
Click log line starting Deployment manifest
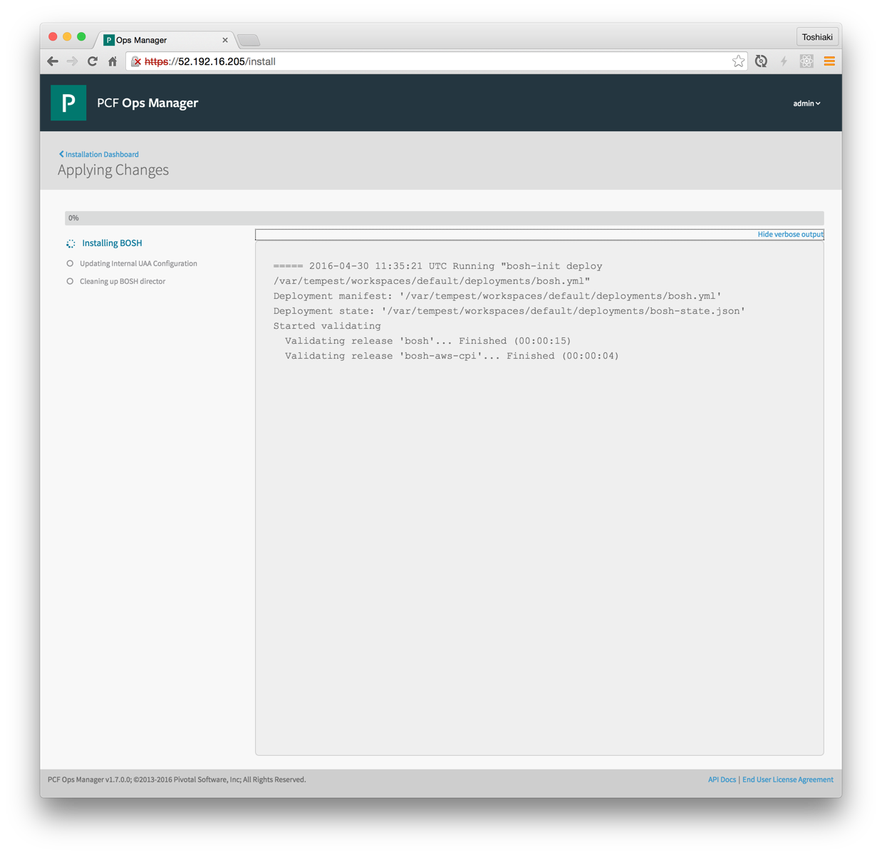(497, 296)
